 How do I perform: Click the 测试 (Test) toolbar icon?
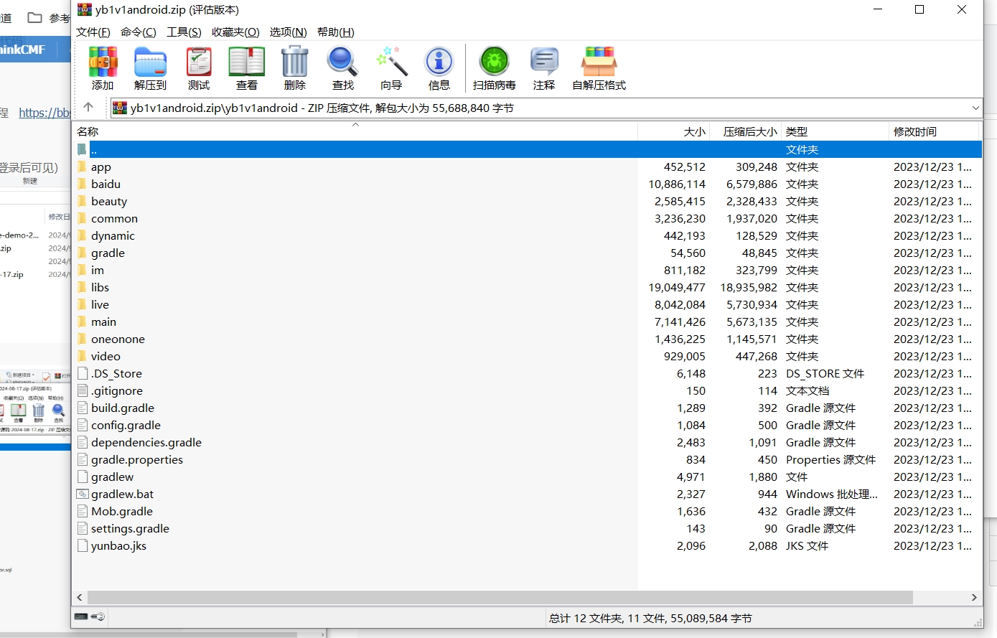click(199, 62)
